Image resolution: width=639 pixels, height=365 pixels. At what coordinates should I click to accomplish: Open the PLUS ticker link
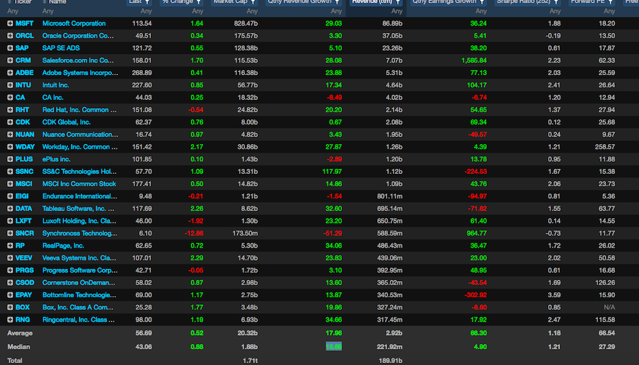click(24, 159)
